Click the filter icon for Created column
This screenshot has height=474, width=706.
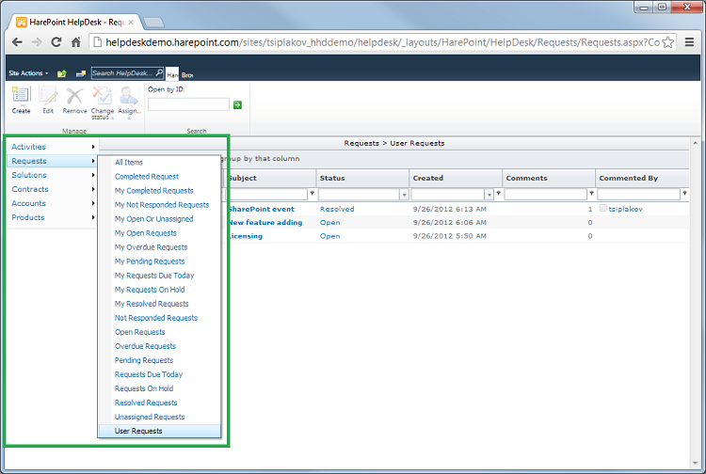(x=498, y=194)
